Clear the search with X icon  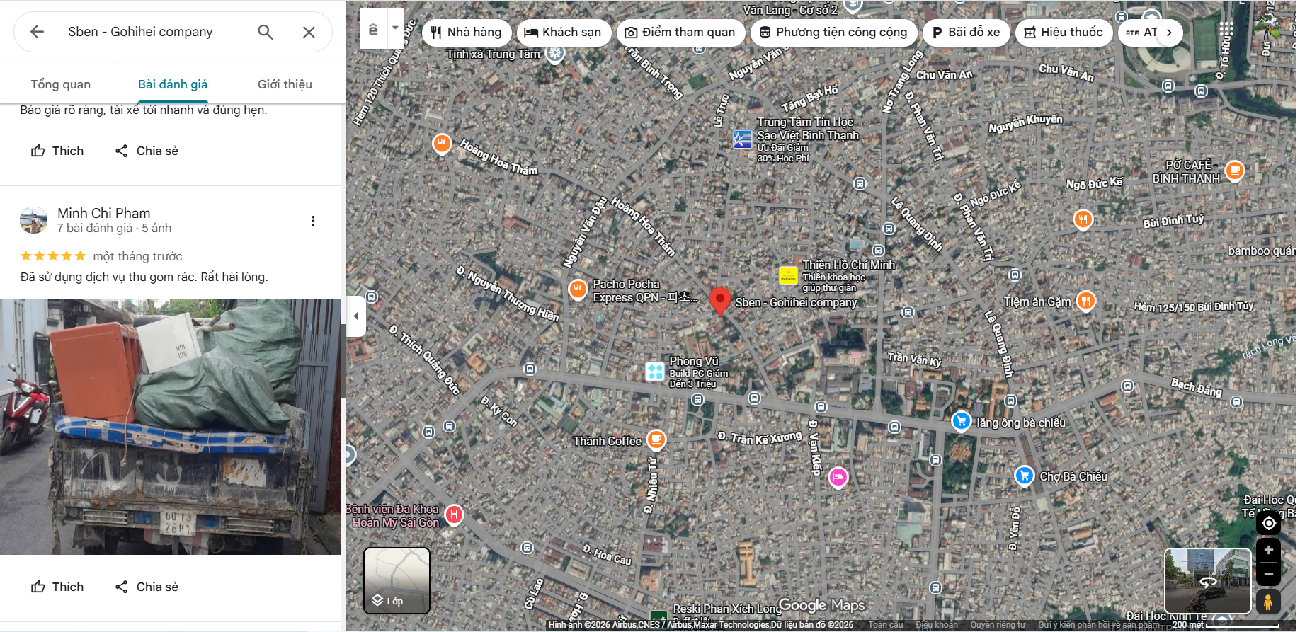coord(309,32)
